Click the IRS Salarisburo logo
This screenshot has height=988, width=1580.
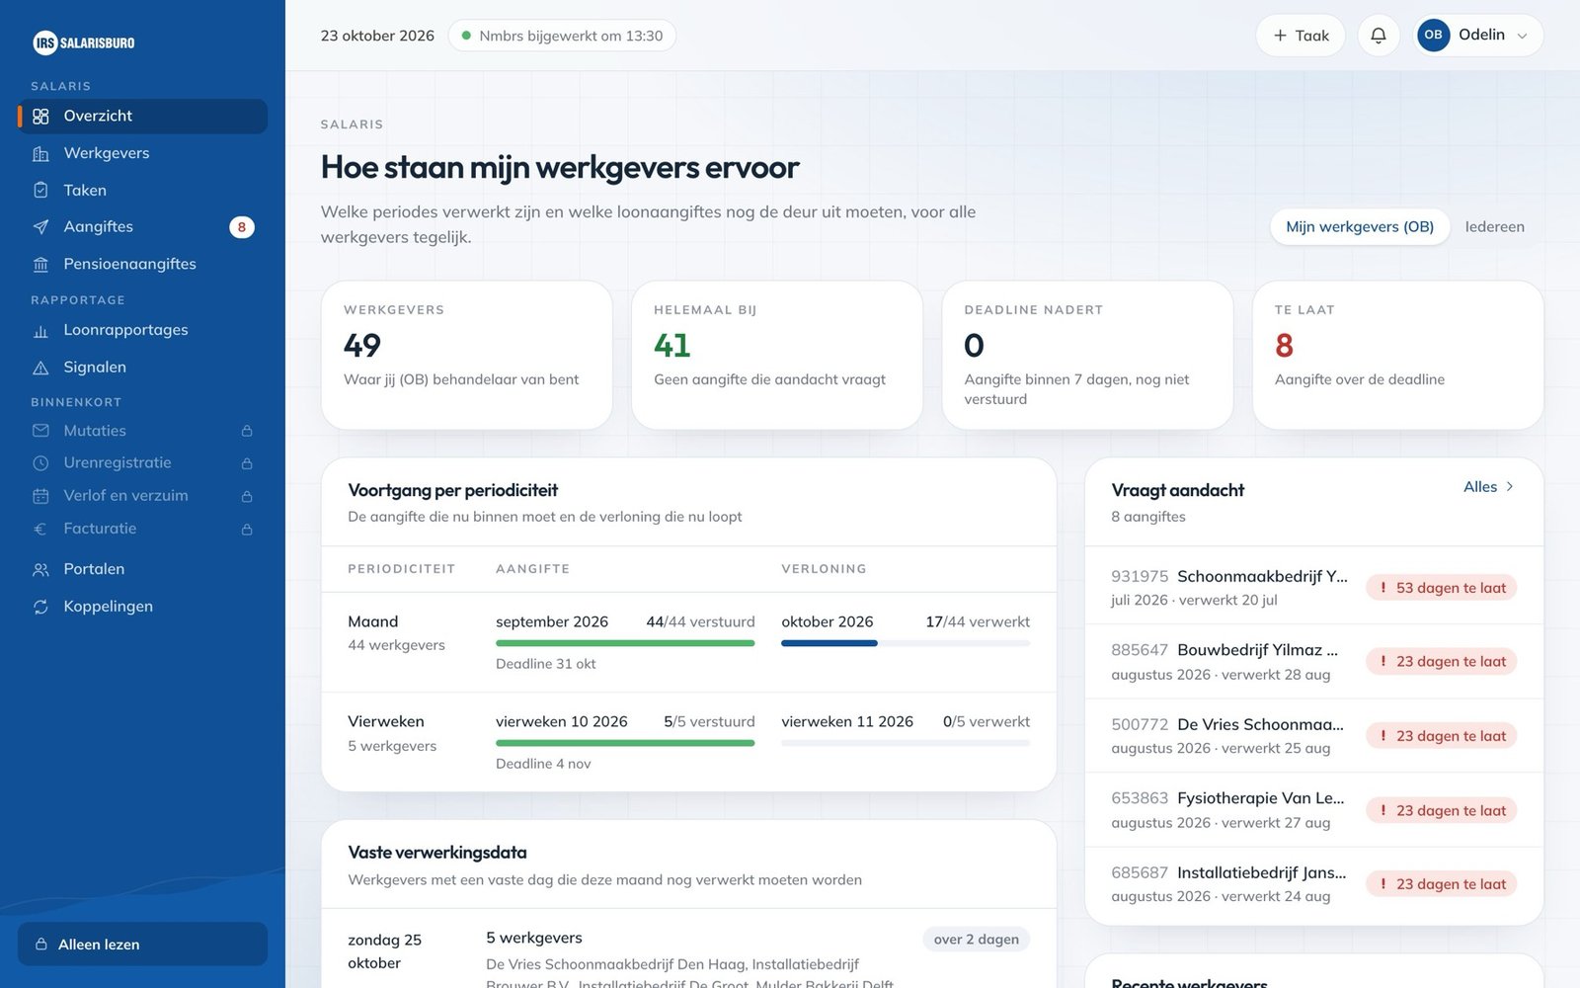(x=84, y=42)
